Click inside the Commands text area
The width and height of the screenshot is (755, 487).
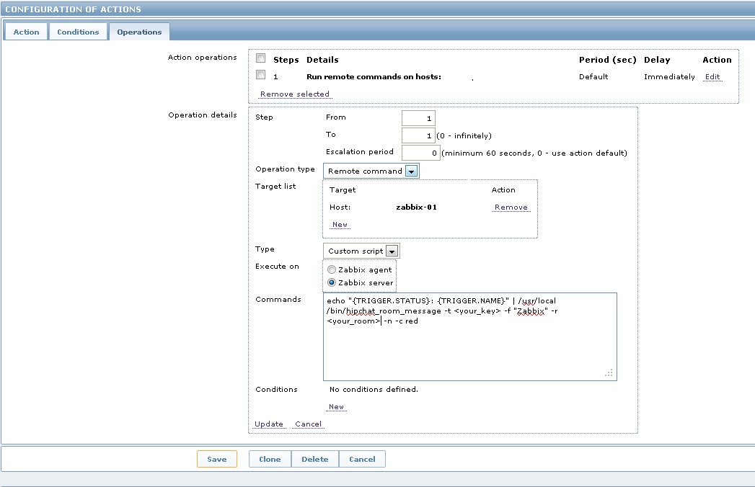click(x=469, y=335)
